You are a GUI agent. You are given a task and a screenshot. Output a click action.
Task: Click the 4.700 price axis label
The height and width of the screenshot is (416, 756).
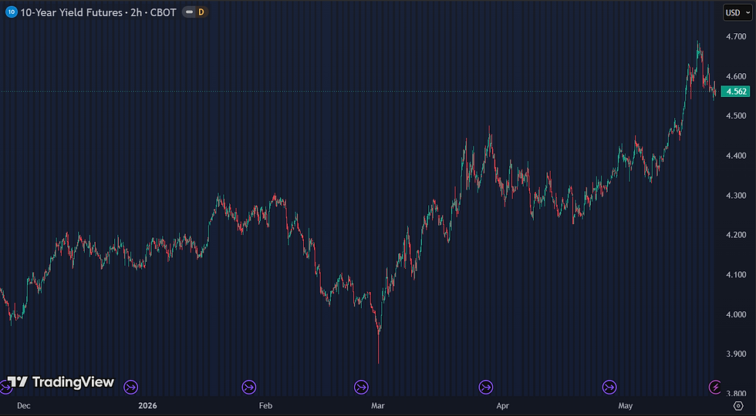[x=736, y=36]
